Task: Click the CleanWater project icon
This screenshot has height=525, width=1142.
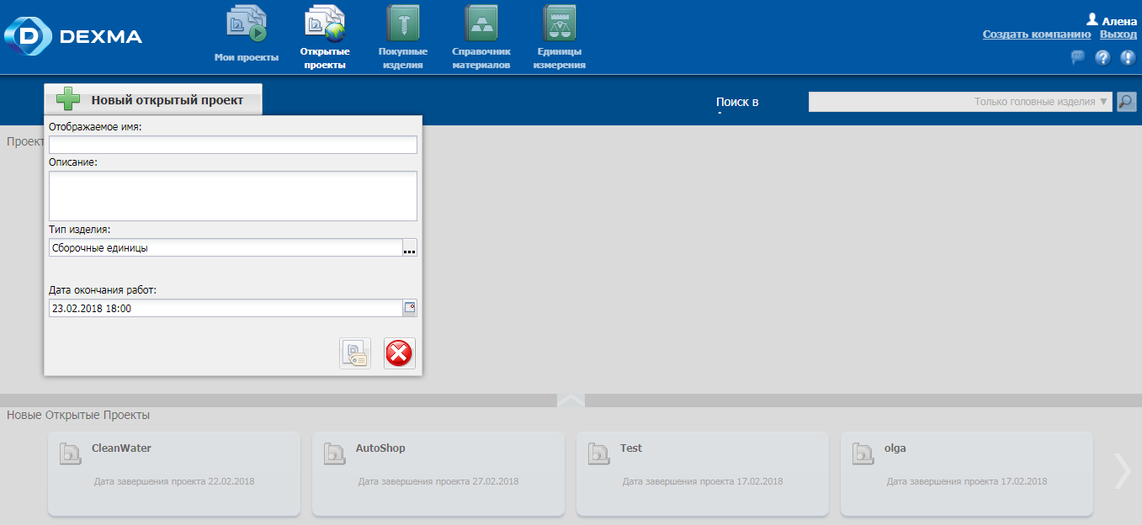Action: [71, 453]
